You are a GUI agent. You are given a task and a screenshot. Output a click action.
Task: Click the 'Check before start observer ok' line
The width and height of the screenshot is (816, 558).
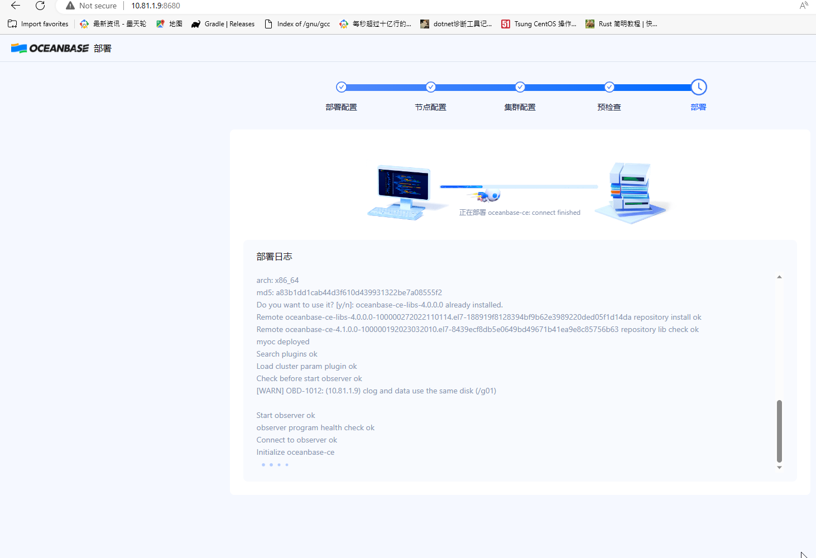pos(309,378)
